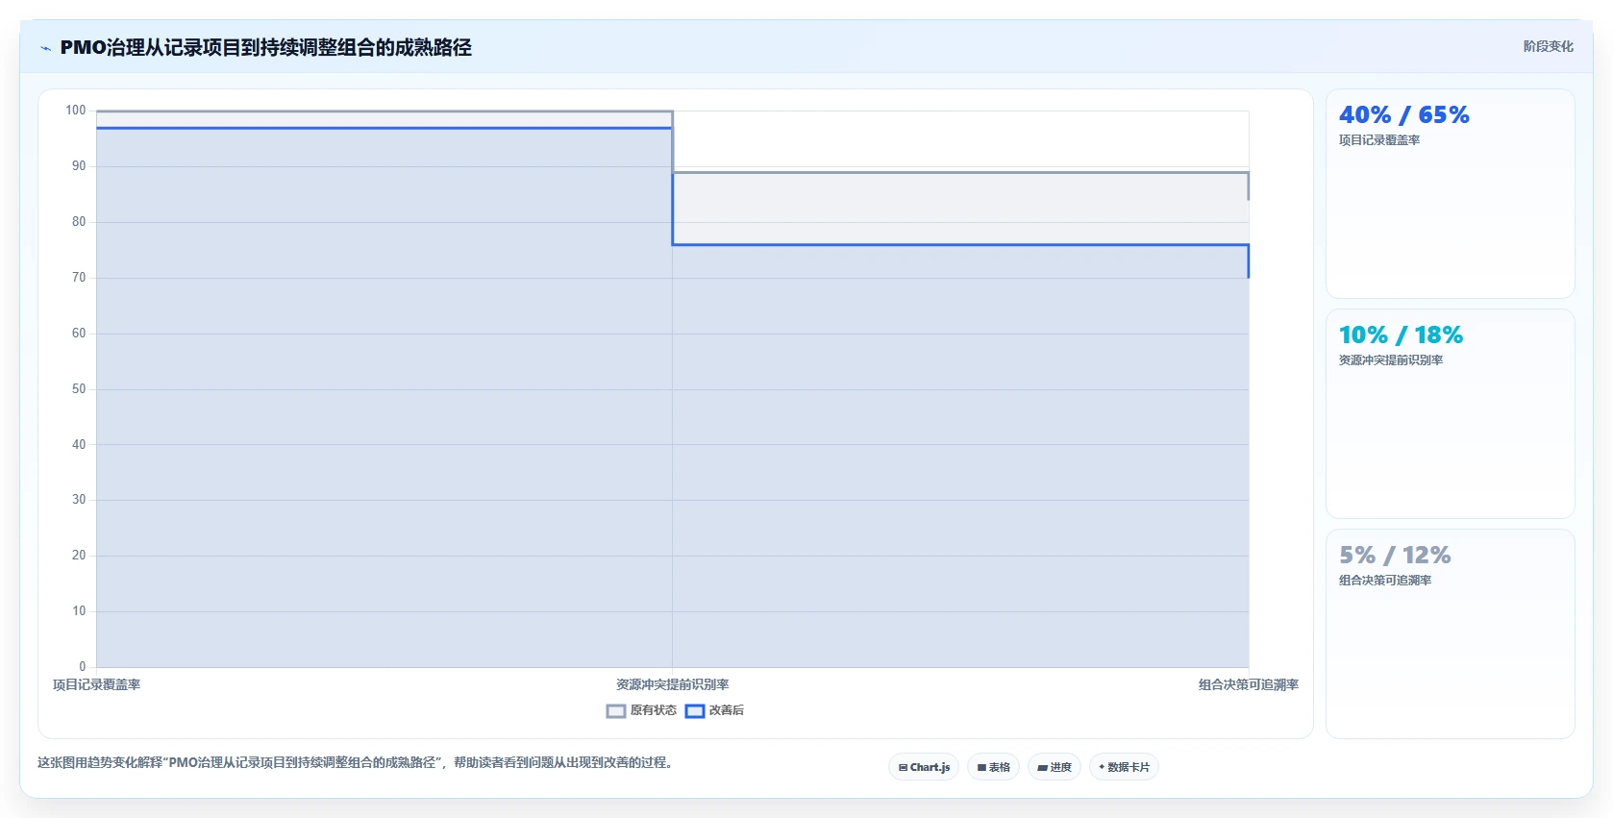The image size is (1613, 818).
Task: Click 资源冲突提前识别率 label in the stat card
Action: pyautogui.click(x=1391, y=360)
